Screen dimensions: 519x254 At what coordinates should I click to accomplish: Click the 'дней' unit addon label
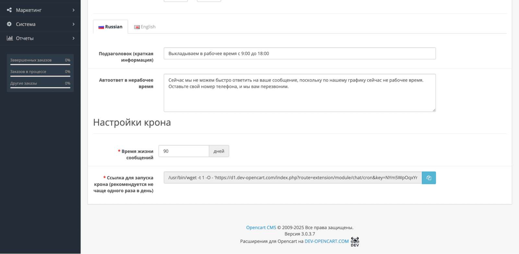coord(219,151)
